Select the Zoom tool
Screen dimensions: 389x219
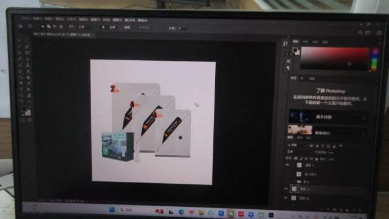point(22,102)
